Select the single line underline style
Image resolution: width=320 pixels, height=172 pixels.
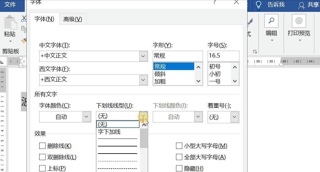pos(118,139)
